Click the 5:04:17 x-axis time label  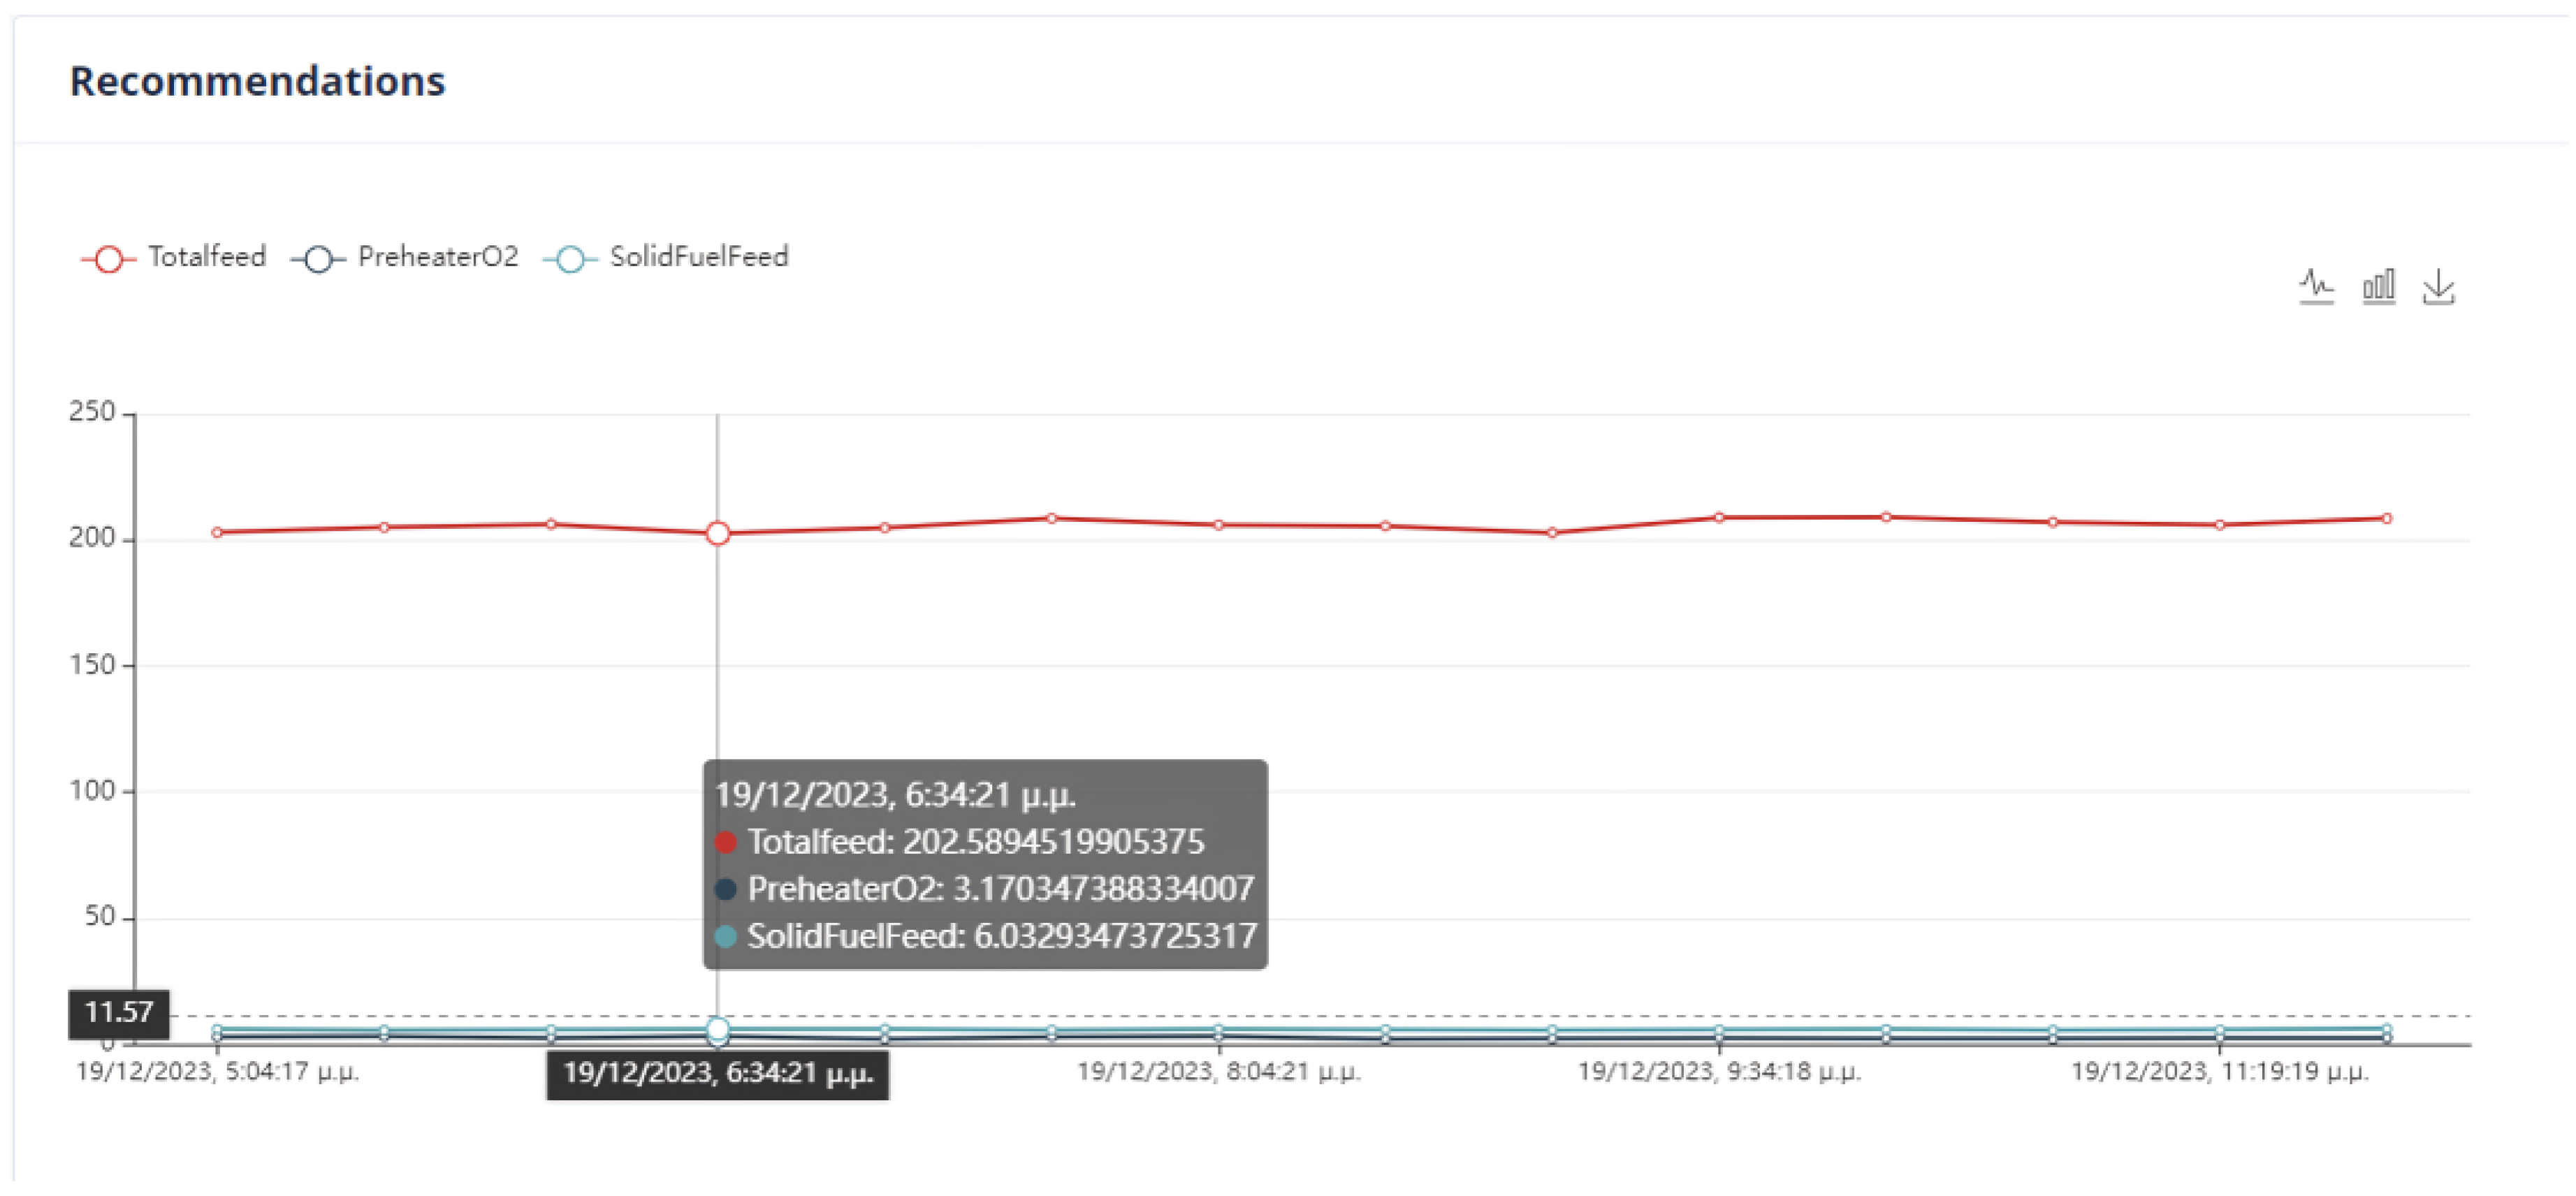217,1071
